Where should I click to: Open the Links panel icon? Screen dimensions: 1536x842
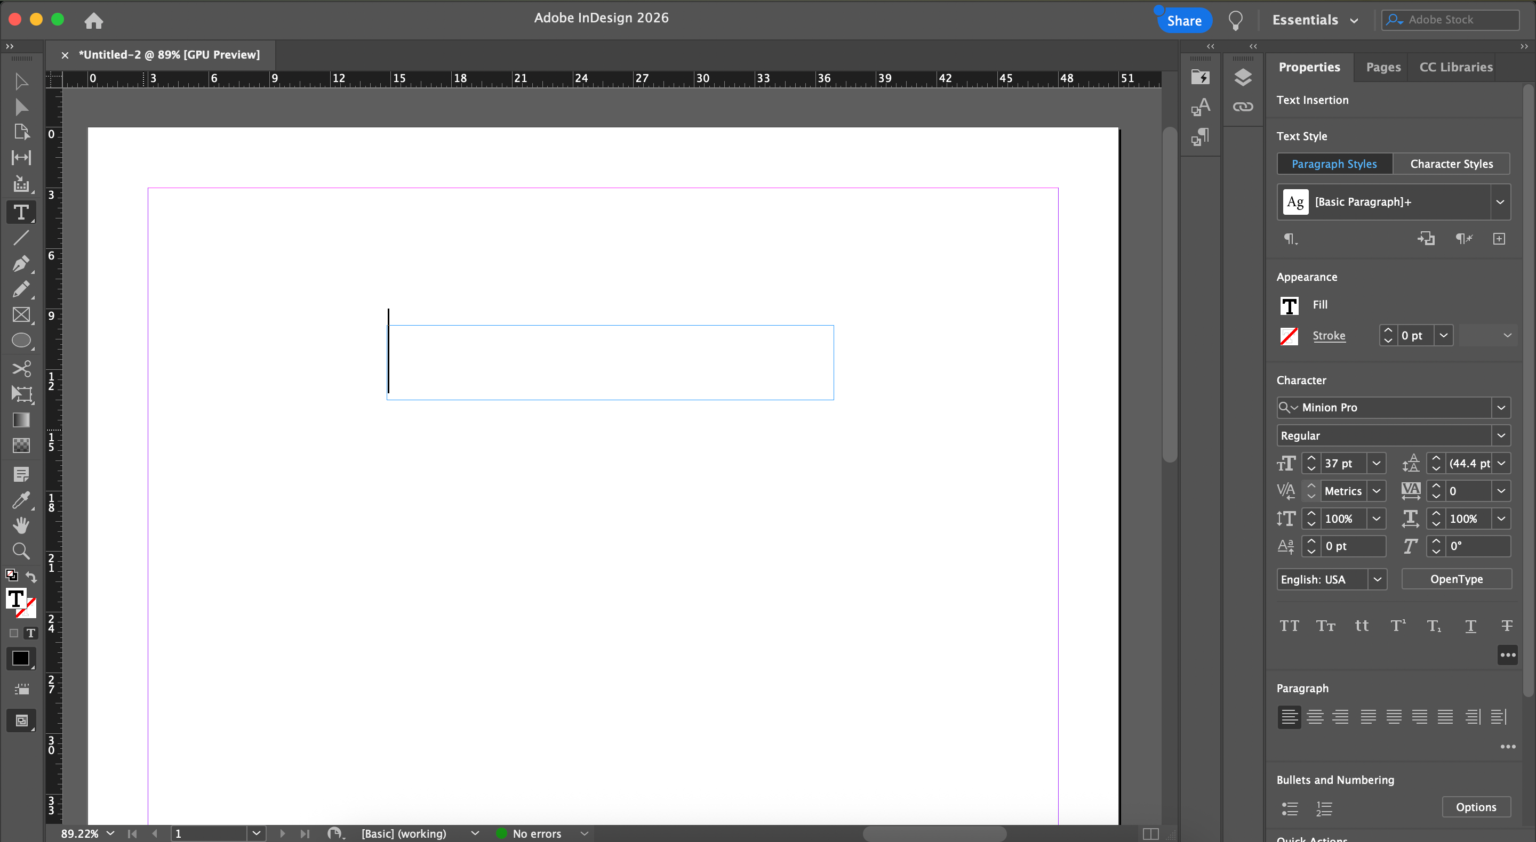(x=1243, y=107)
